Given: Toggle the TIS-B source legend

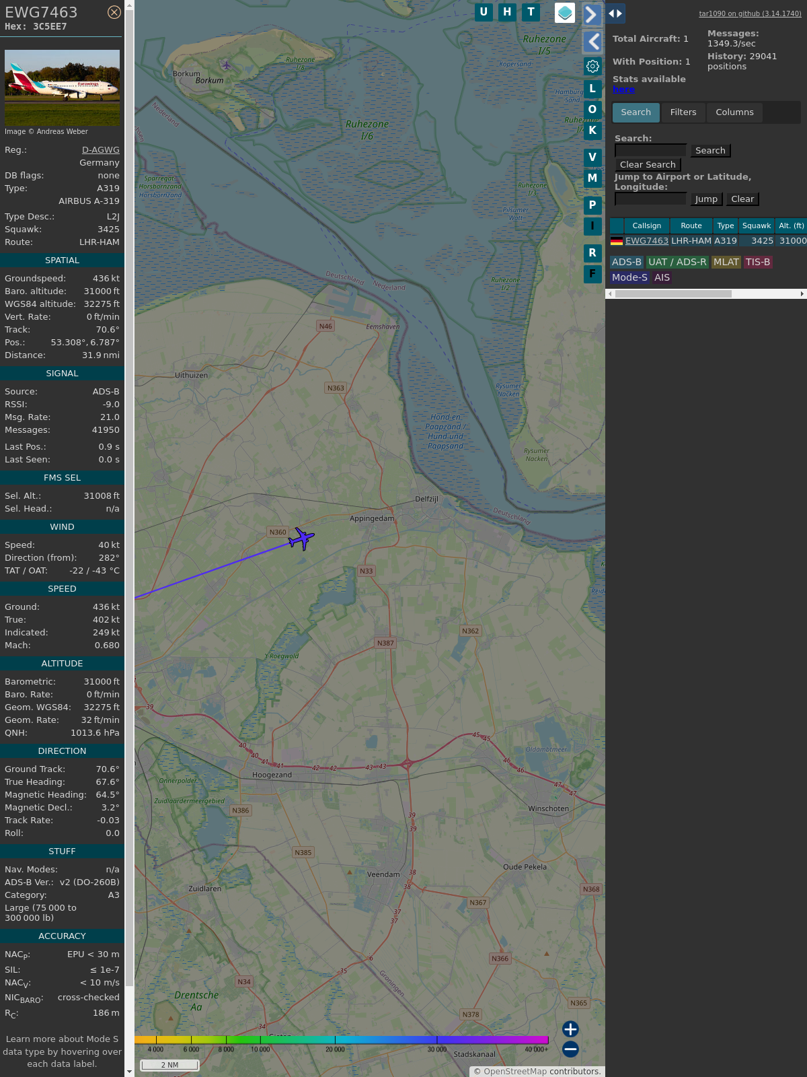Looking at the screenshot, I should (758, 263).
